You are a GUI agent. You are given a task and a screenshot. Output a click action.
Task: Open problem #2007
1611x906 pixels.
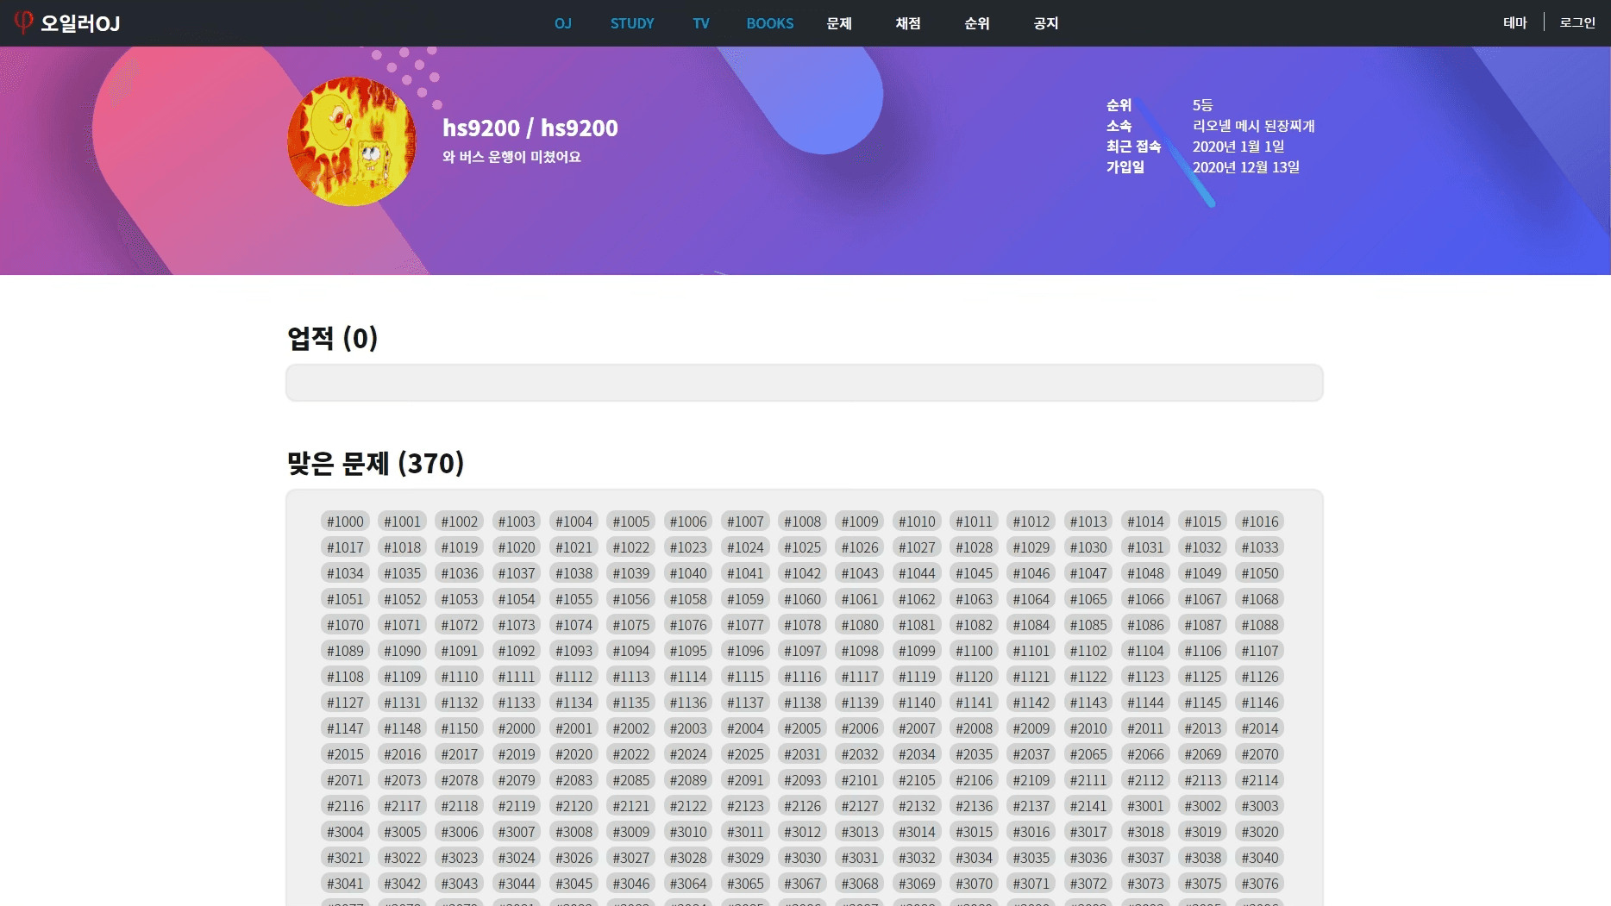(x=917, y=728)
